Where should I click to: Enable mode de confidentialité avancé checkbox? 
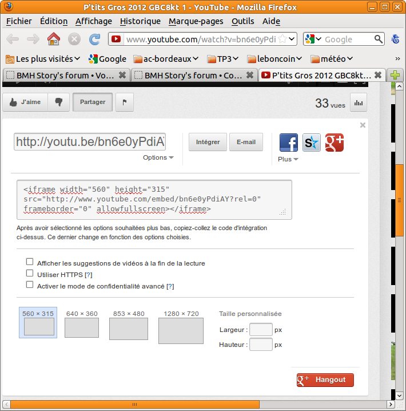pyautogui.click(x=30, y=284)
